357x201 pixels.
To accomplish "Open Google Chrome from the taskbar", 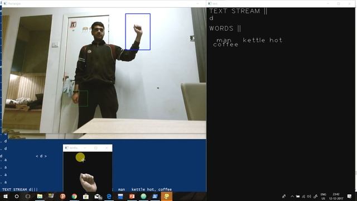I will 74,196.
